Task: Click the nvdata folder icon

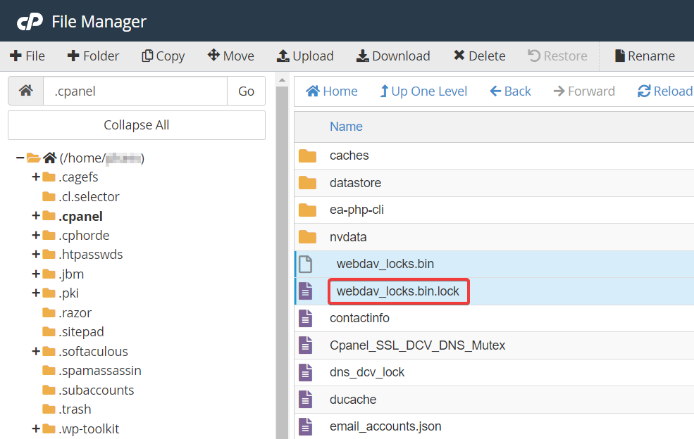Action: pos(307,237)
